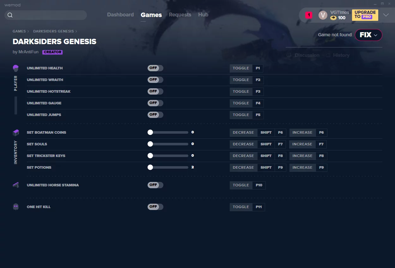Click Toggle hotkey for Unlimited Gauge
Viewport: 395px width, 268px height.
coord(241,103)
